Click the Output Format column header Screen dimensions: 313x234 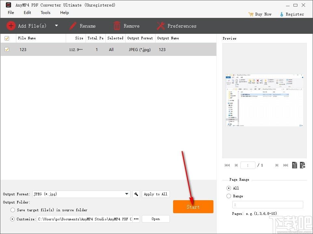pyautogui.click(x=140, y=38)
